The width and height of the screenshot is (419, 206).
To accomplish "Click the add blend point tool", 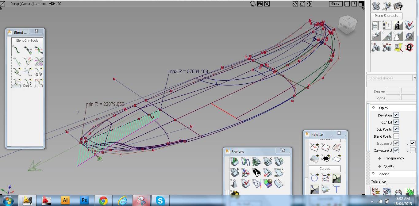I will click(28, 50).
